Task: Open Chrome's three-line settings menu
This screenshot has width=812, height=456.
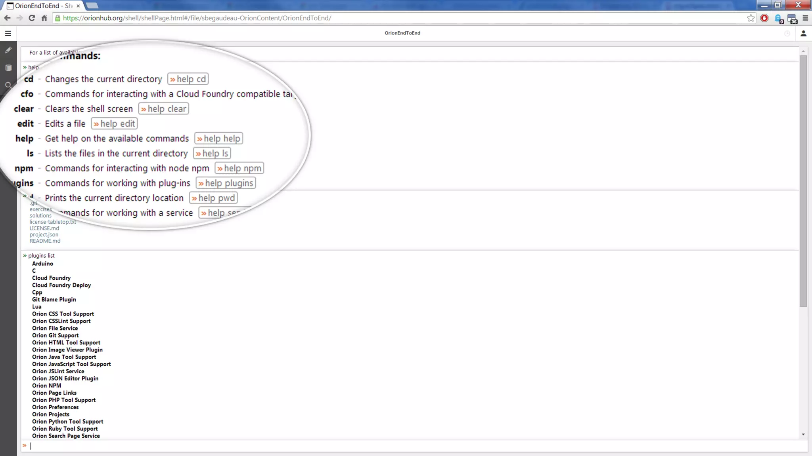Action: click(x=805, y=18)
